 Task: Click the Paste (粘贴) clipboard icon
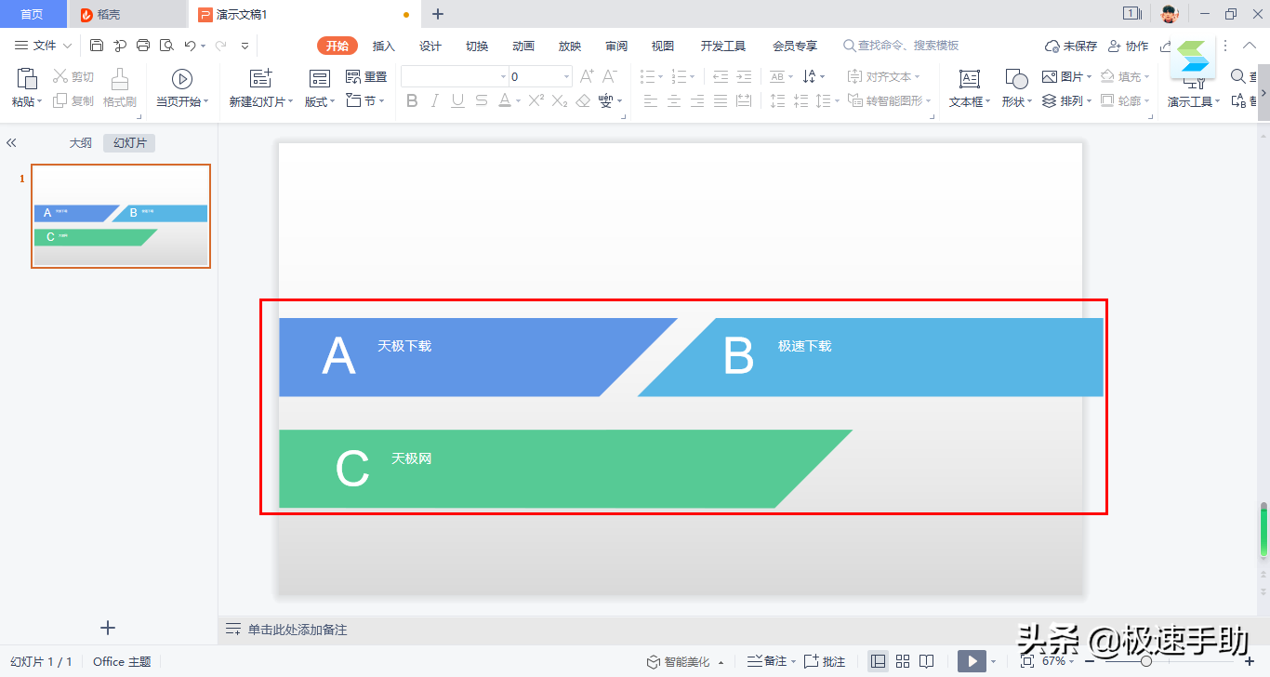point(27,78)
